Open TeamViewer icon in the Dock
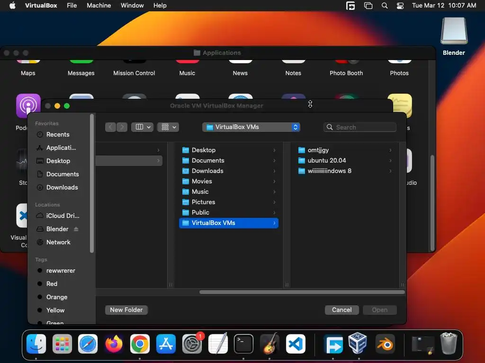 tap(333, 344)
